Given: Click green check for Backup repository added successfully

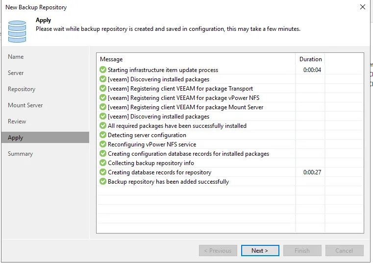Looking at the screenshot, I should [x=103, y=182].
